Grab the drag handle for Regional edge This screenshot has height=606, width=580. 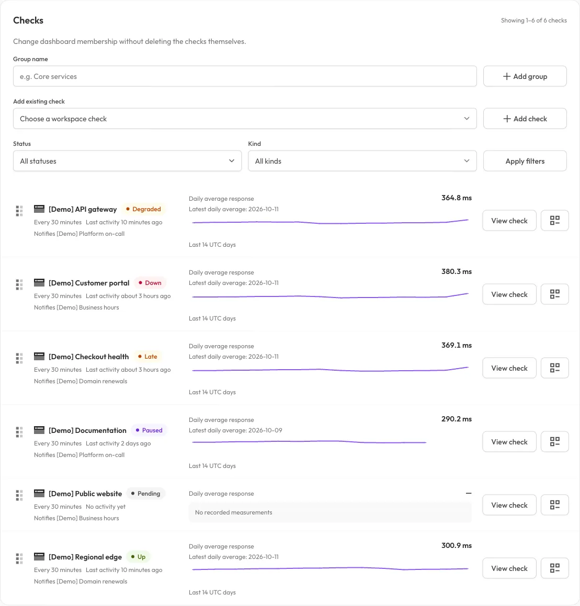click(19, 558)
